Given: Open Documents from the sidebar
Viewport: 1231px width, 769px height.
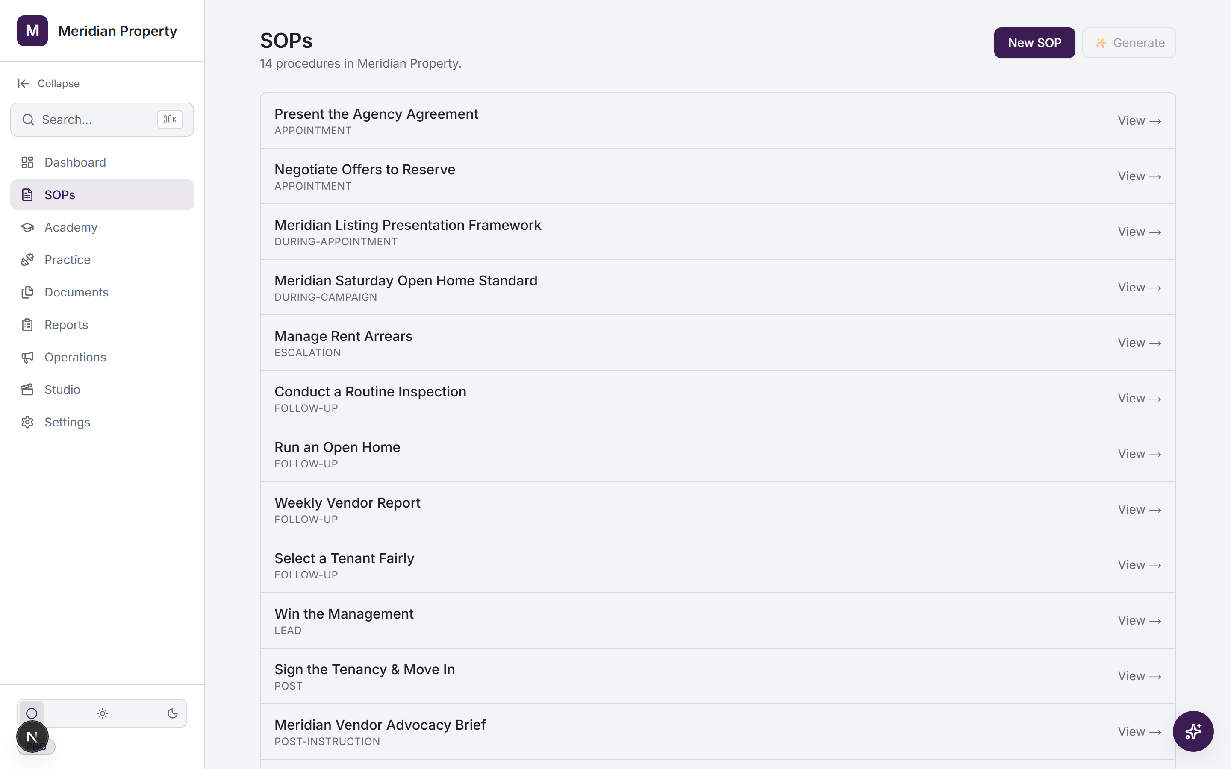Looking at the screenshot, I should 102,293.
